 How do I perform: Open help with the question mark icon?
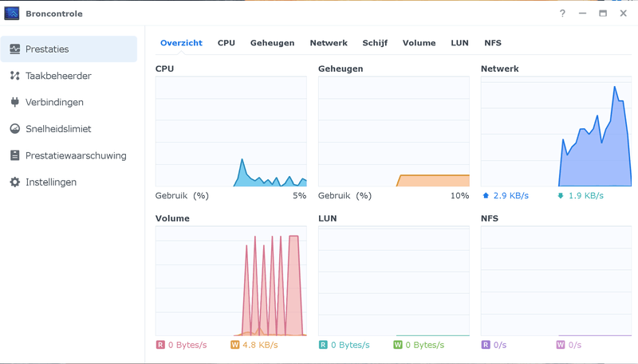[x=562, y=14]
